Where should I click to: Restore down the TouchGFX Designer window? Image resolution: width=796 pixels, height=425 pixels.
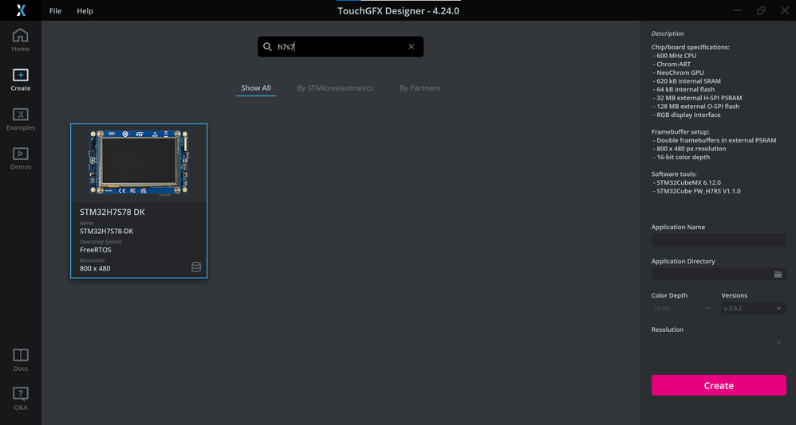761,10
